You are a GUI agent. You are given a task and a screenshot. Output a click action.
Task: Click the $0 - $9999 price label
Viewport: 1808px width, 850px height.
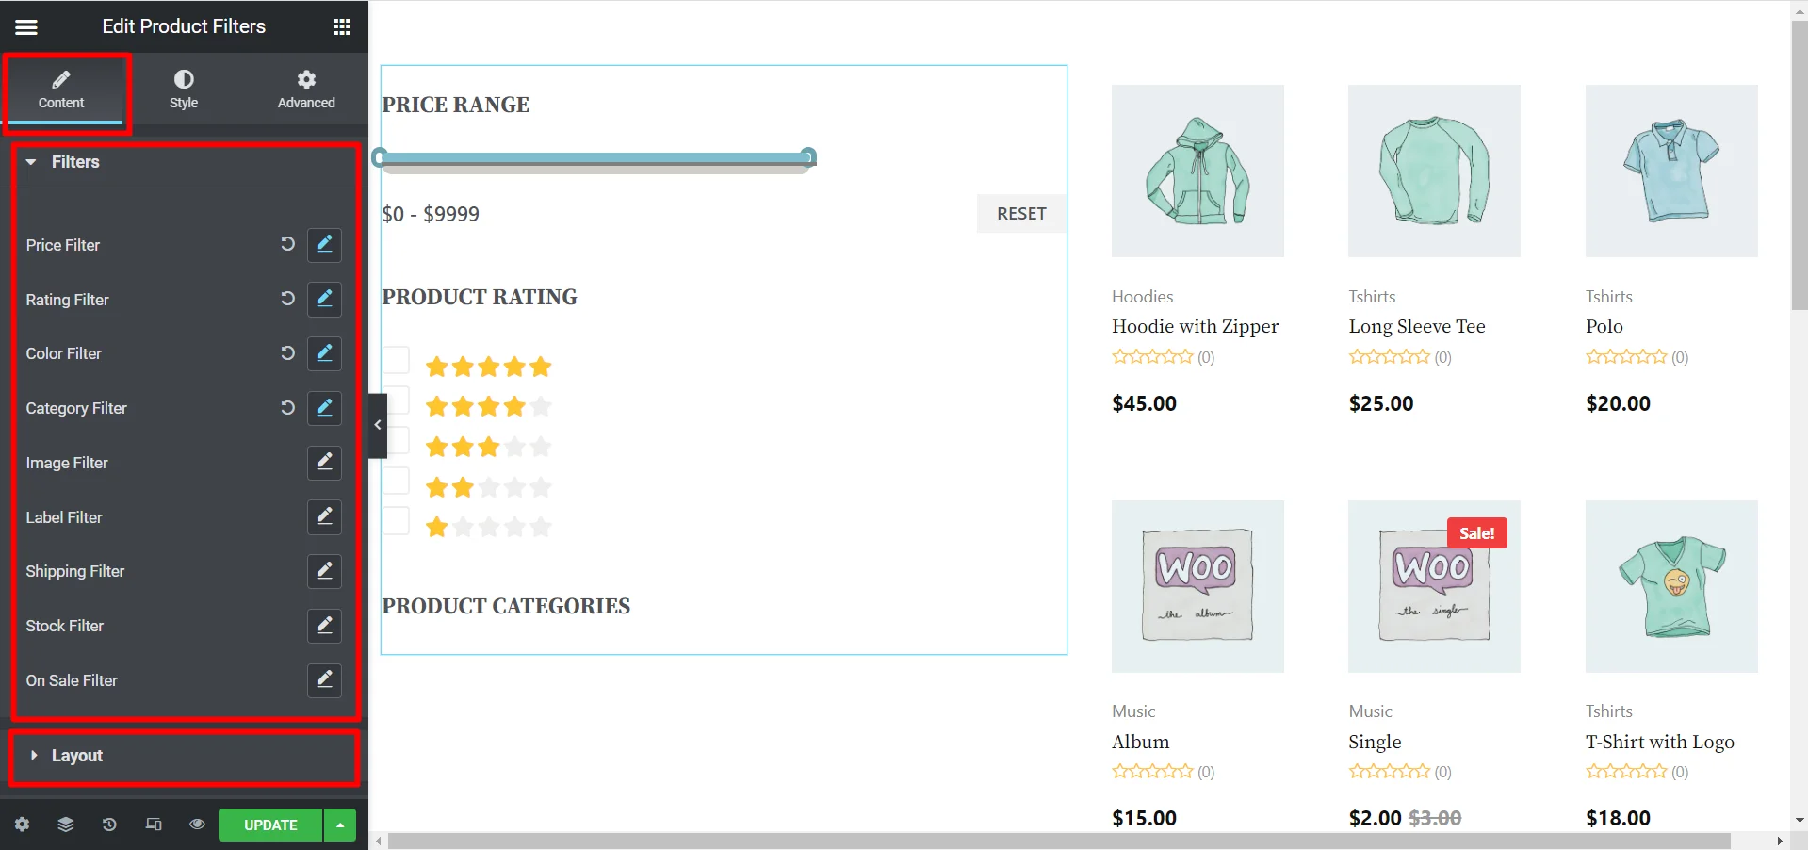431,214
